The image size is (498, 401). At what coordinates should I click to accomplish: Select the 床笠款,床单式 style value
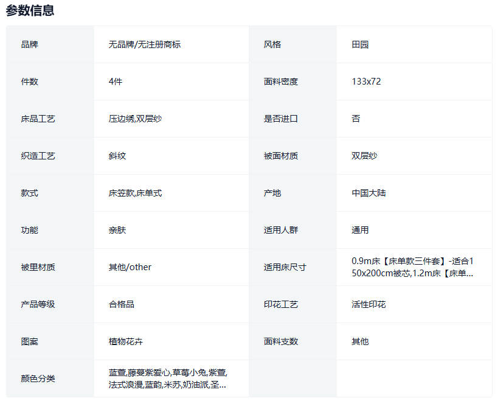click(135, 193)
